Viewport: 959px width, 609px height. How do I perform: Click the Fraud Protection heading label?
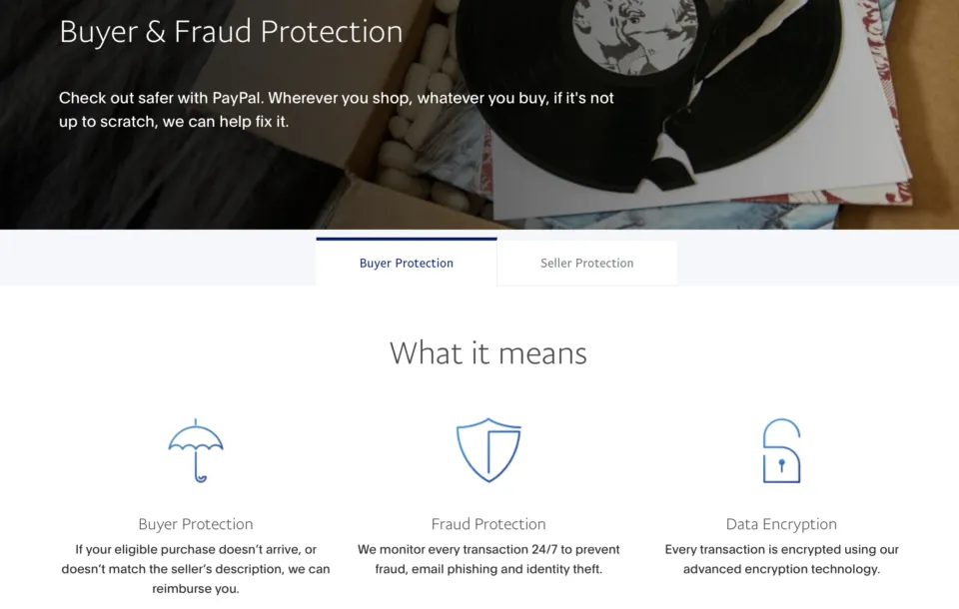[x=488, y=523]
